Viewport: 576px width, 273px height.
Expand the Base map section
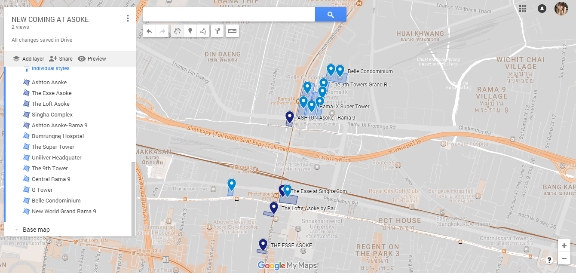[17, 230]
